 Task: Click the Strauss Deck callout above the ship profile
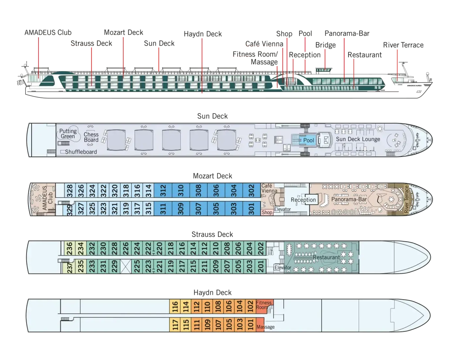pos(91,43)
